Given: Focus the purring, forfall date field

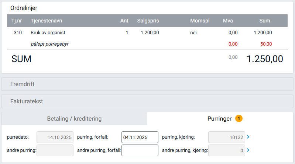Looking at the screenshot, I should coord(140,137).
